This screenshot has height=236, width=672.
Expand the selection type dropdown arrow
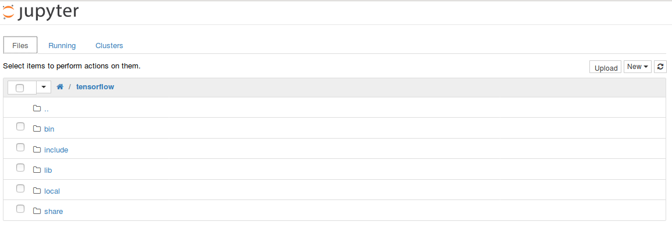click(44, 87)
